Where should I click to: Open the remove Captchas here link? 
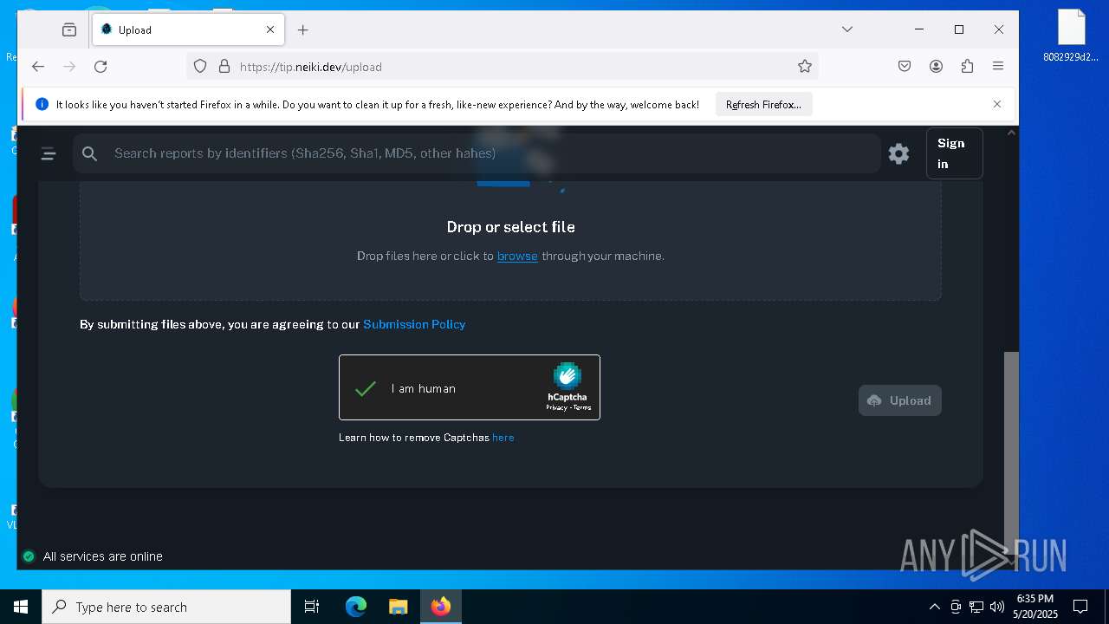[x=503, y=438]
